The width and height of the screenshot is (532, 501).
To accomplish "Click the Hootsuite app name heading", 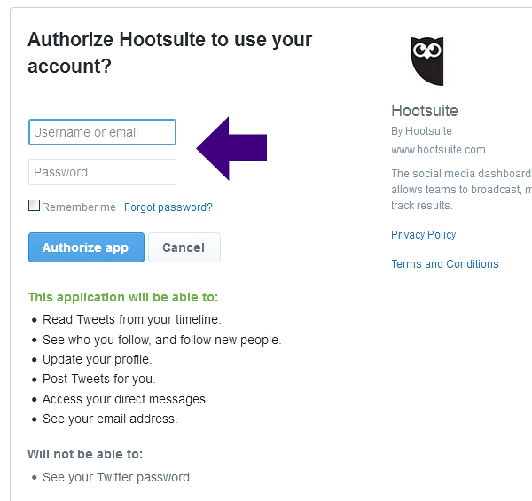I will click(425, 111).
